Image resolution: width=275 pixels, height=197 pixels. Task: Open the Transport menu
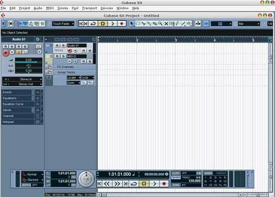pos(90,8)
